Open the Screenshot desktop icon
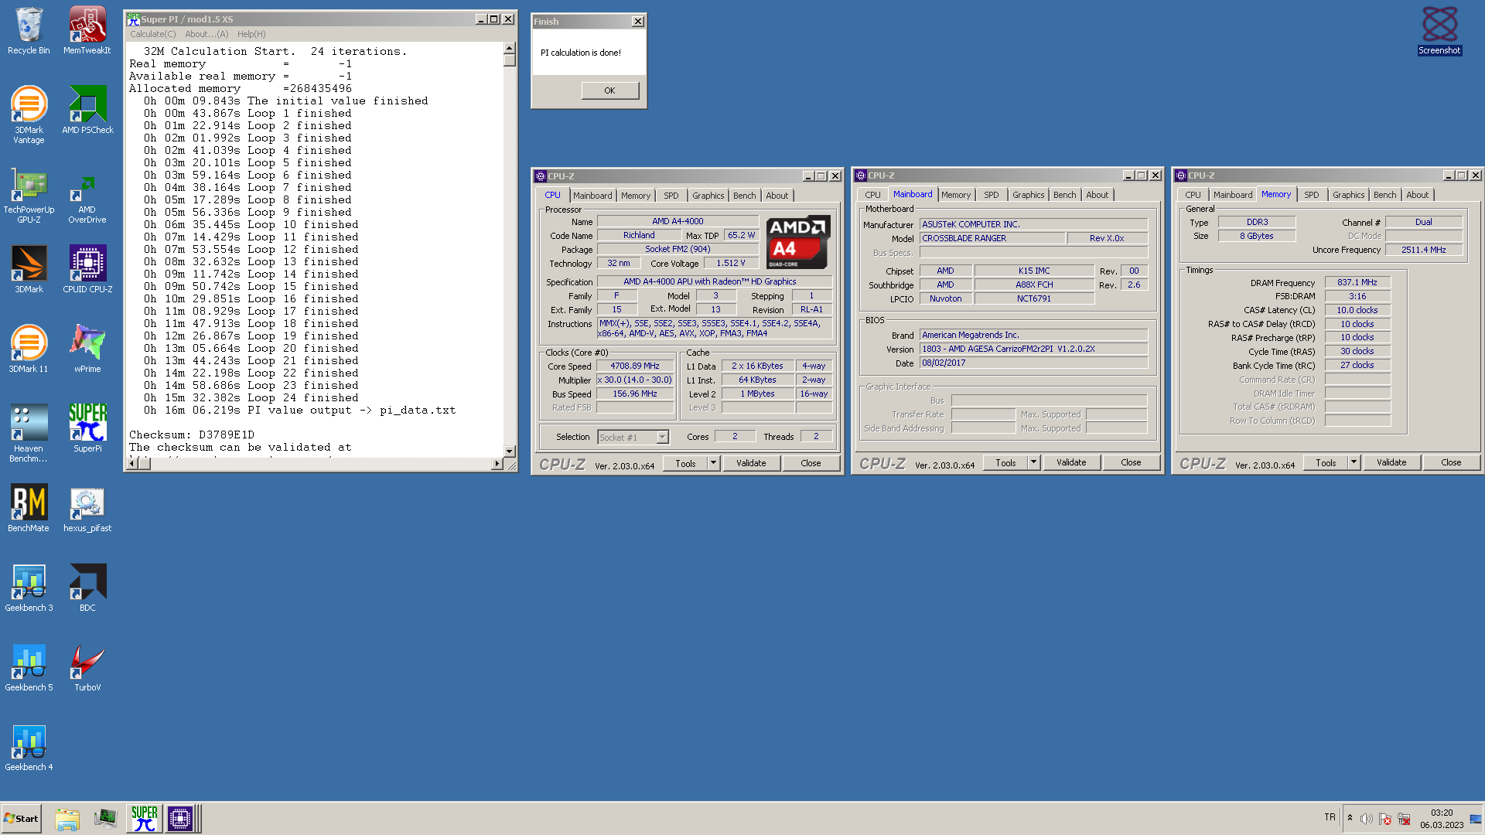Image resolution: width=1485 pixels, height=835 pixels. click(x=1439, y=31)
